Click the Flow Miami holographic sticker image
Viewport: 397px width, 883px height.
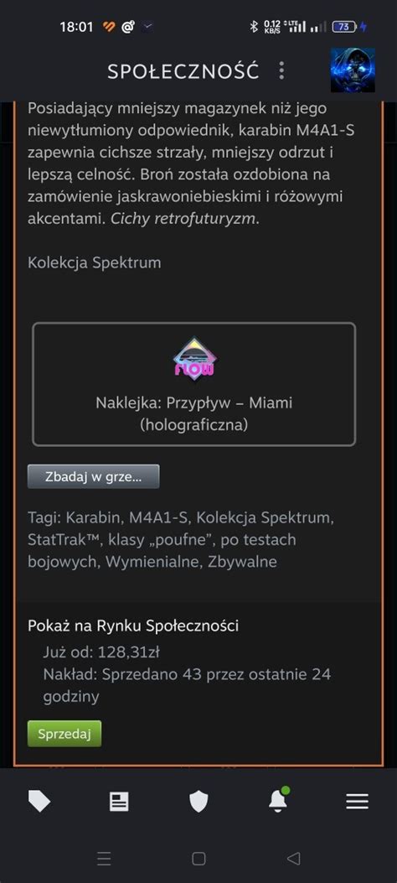195,359
